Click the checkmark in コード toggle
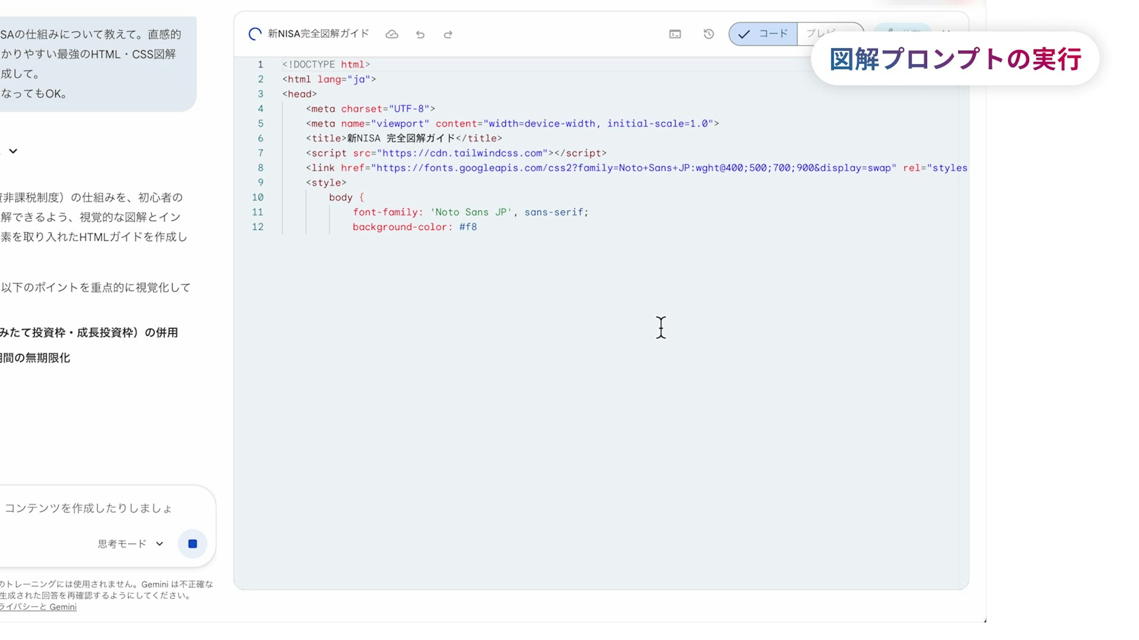The height and width of the screenshot is (640, 1139). pyautogui.click(x=744, y=34)
